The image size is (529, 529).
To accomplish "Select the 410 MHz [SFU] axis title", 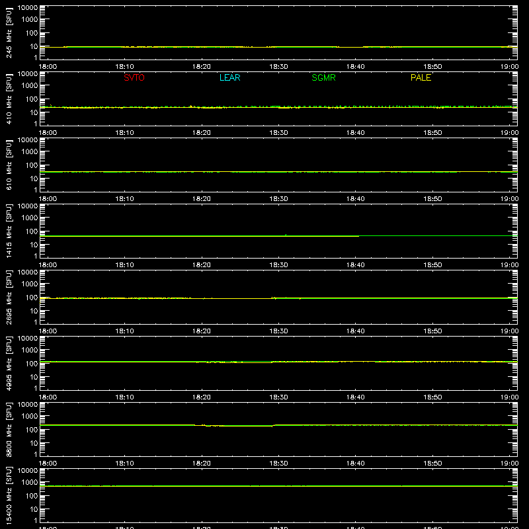I will click(9, 99).
